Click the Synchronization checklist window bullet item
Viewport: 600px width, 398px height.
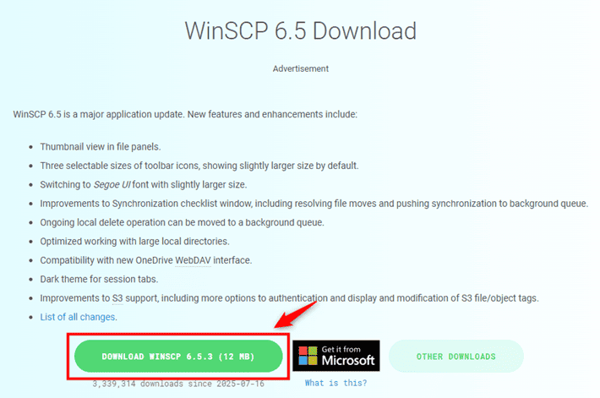point(314,204)
